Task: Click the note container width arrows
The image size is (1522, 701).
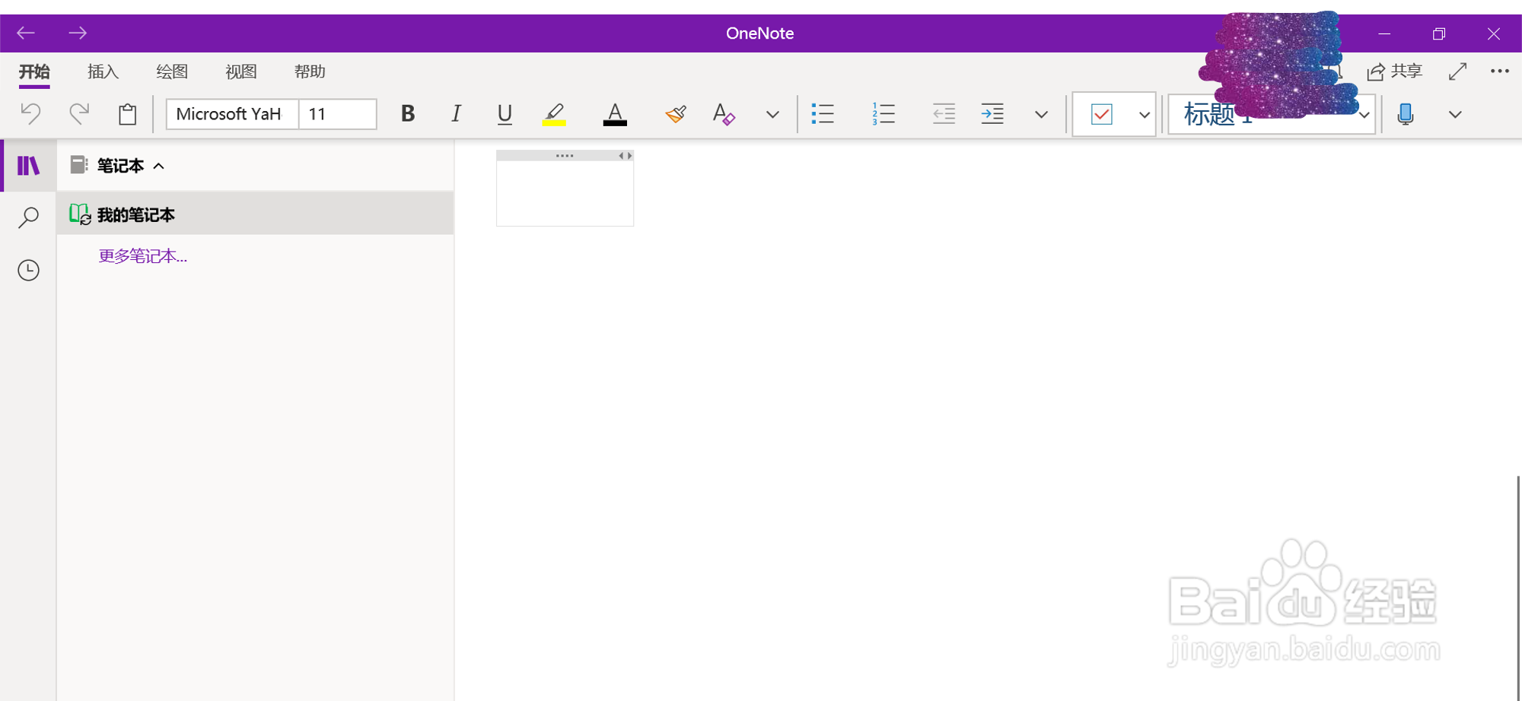Action: [x=625, y=156]
